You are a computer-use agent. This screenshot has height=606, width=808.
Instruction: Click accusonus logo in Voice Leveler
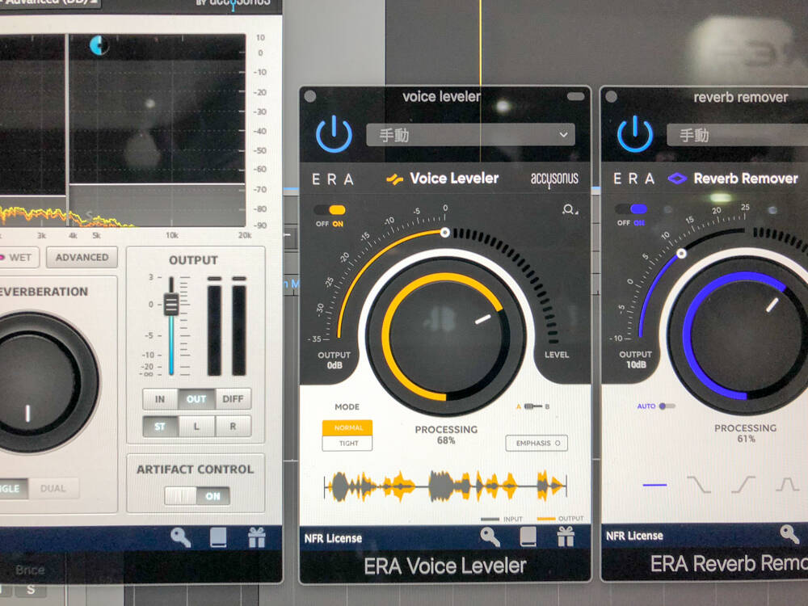tap(554, 179)
